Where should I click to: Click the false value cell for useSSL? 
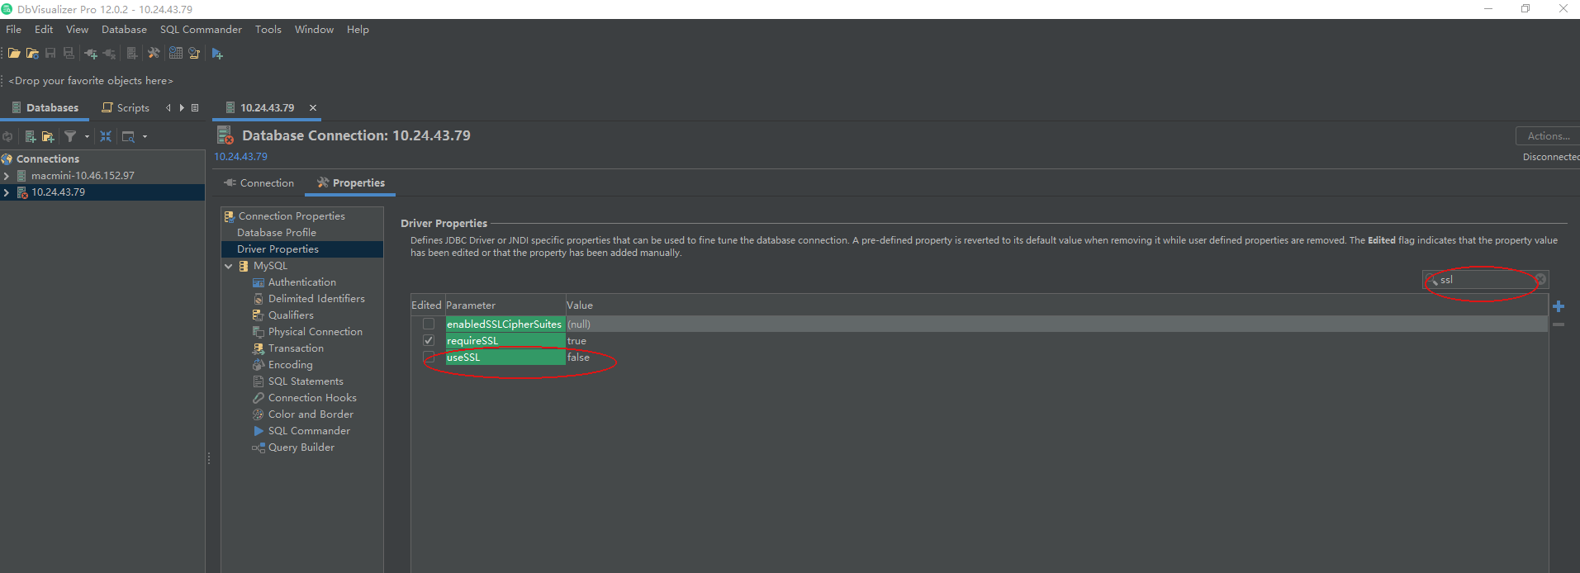pos(1056,357)
